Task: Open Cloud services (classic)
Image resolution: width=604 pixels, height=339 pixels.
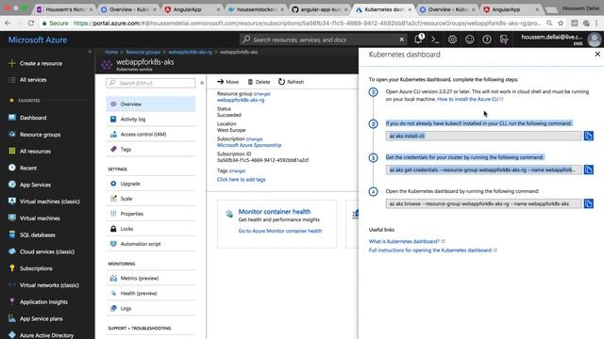Action: tap(47, 251)
